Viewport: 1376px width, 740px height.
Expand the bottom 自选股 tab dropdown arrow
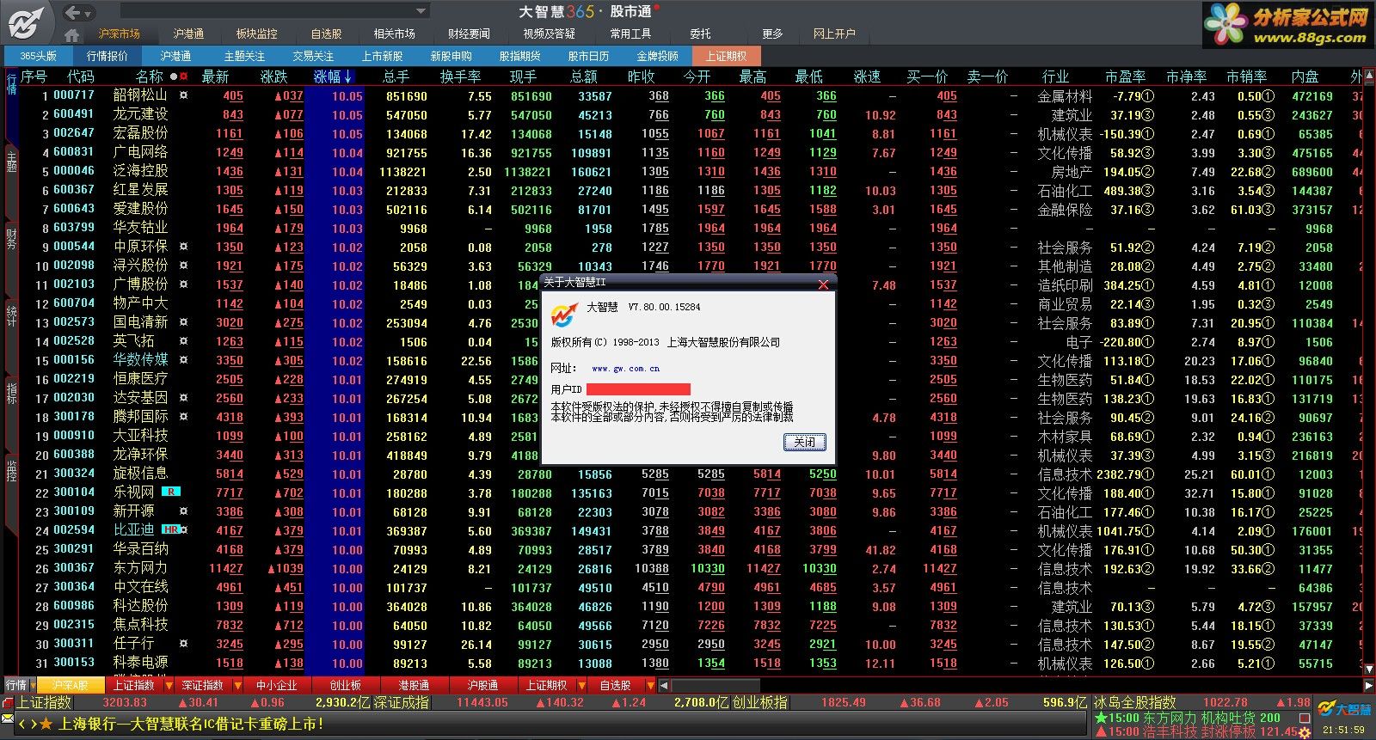649,686
